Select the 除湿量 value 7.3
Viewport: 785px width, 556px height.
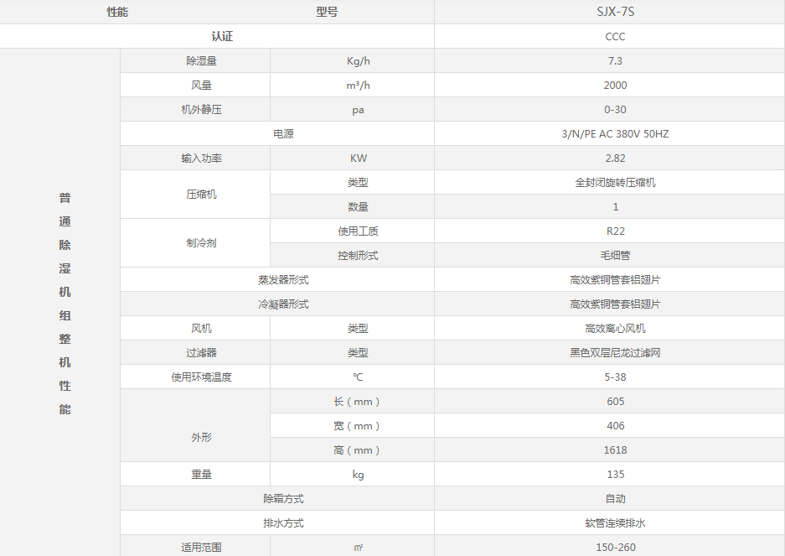click(x=614, y=60)
